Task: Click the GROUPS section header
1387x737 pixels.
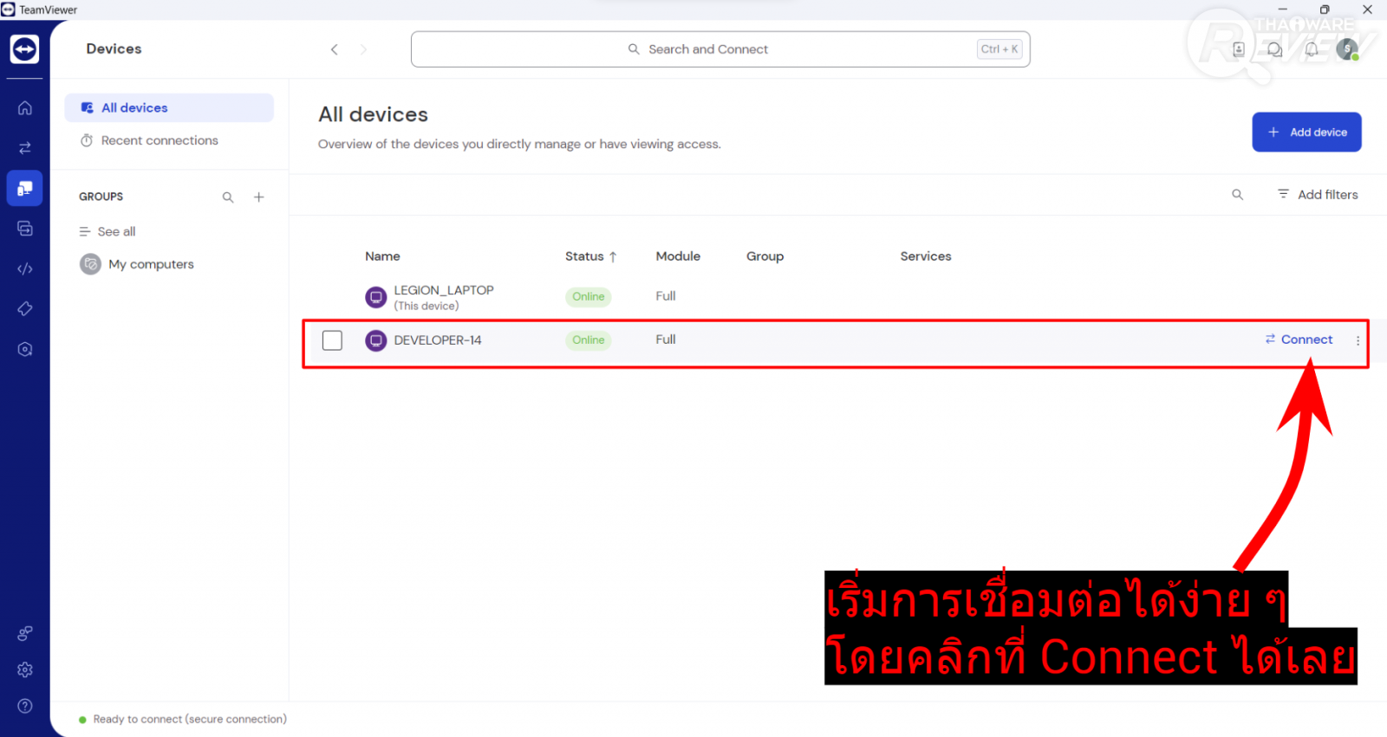Action: 101,197
